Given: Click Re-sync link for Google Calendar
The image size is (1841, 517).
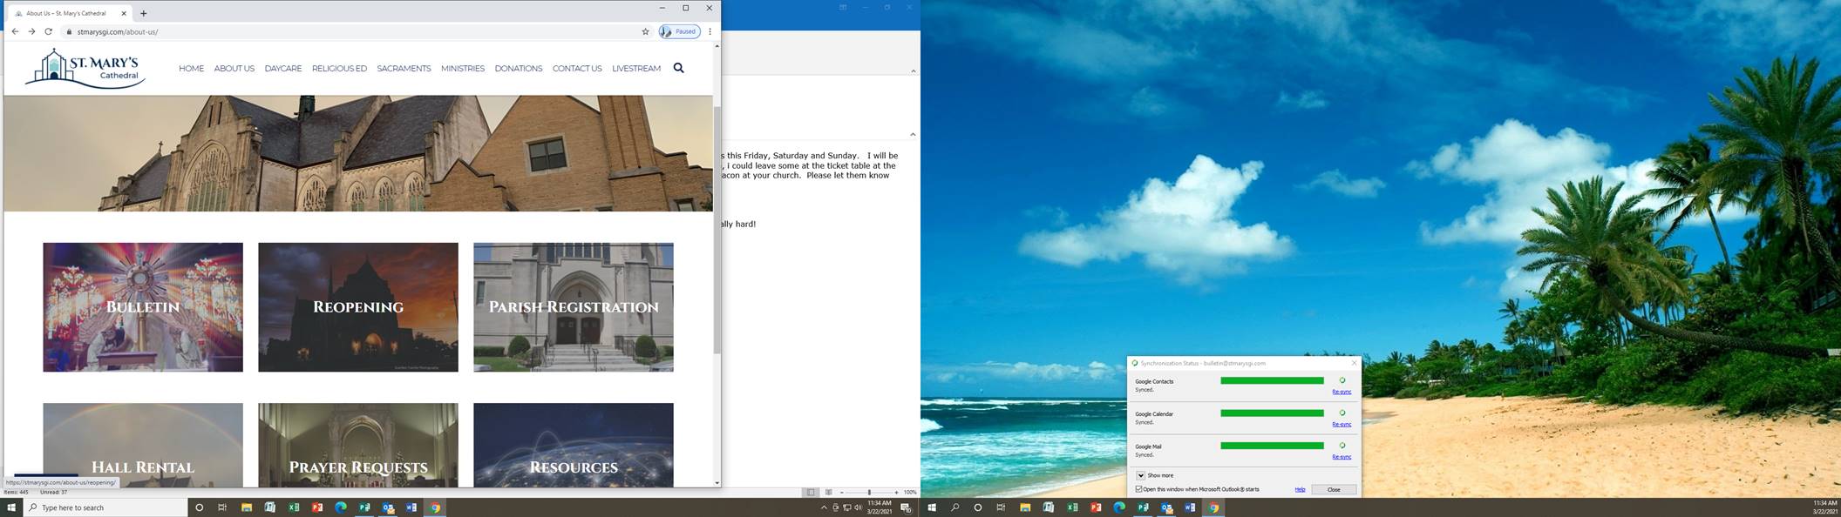Looking at the screenshot, I should pos(1341,425).
